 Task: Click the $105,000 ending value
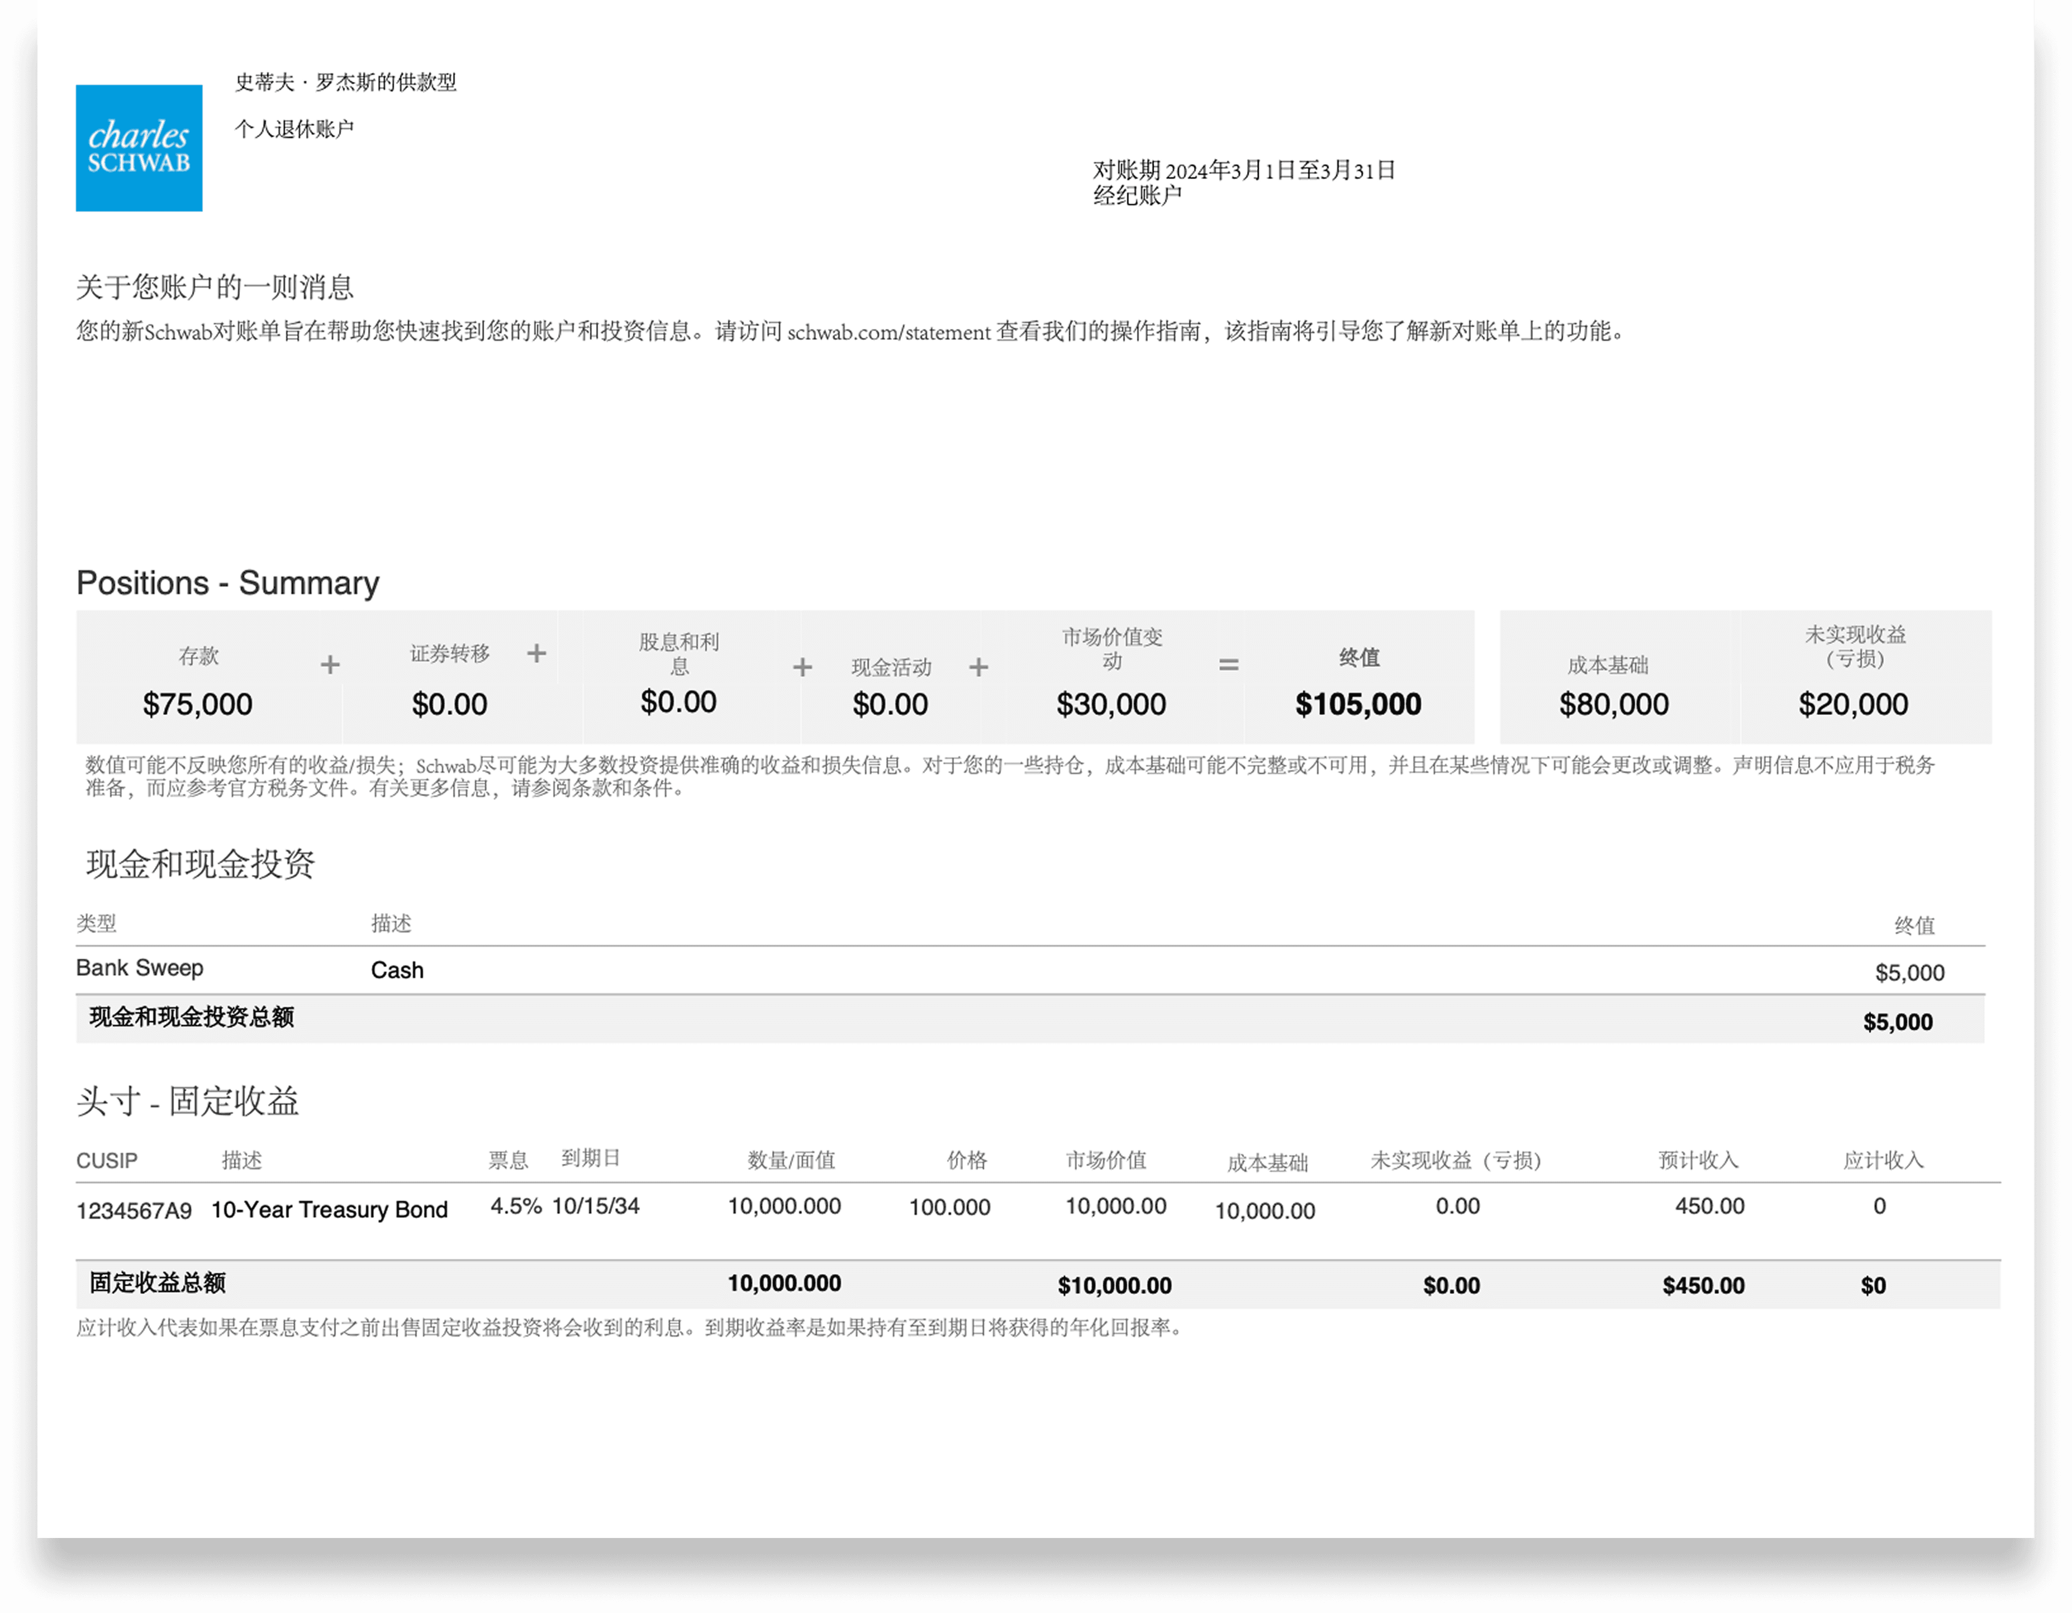tap(1358, 704)
